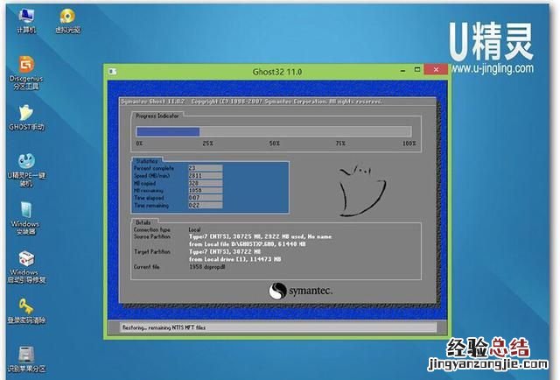Select the MB remaining value 1050
This screenshot has width=560, height=380.
tap(206, 190)
